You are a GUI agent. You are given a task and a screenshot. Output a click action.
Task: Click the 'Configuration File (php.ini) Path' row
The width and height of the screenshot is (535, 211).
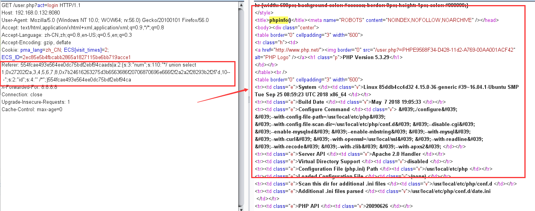pyautogui.click(x=374, y=169)
